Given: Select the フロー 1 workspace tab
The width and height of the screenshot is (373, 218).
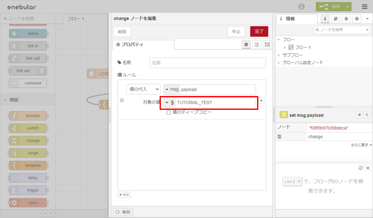Looking at the screenshot, I should coord(86,19).
